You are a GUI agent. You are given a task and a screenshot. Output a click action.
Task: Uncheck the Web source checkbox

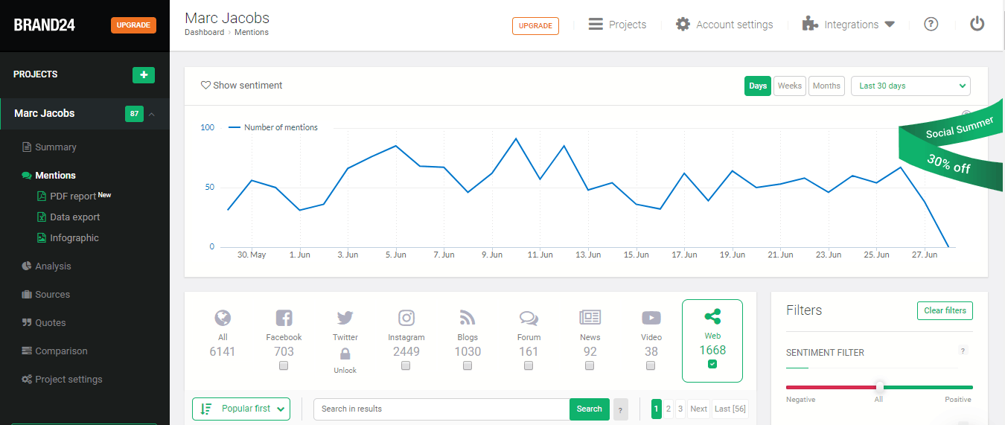712,365
